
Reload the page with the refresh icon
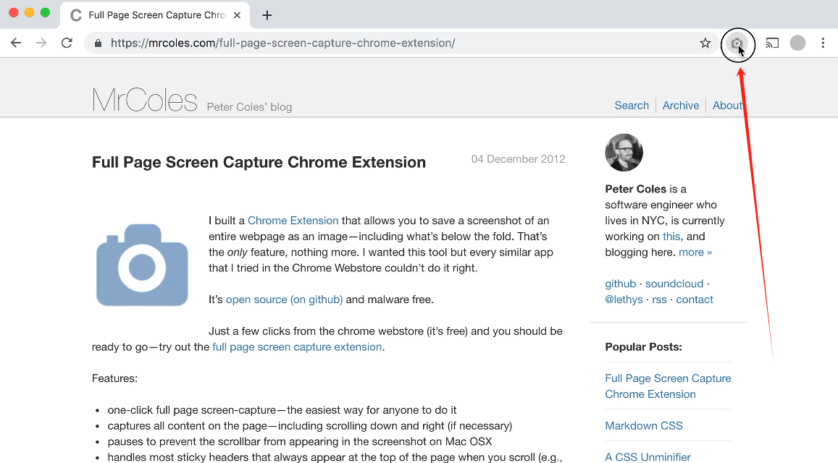[x=67, y=43]
